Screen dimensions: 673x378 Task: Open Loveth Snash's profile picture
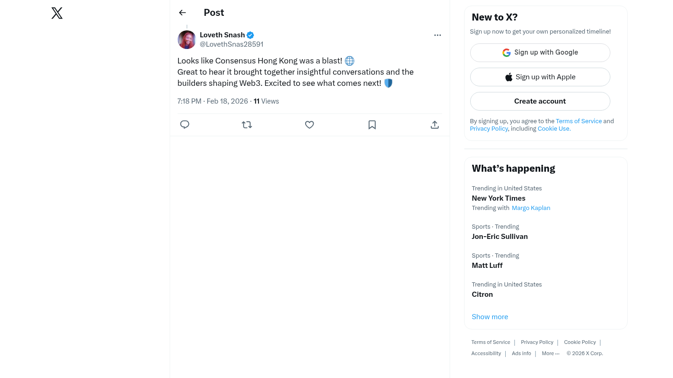[187, 40]
